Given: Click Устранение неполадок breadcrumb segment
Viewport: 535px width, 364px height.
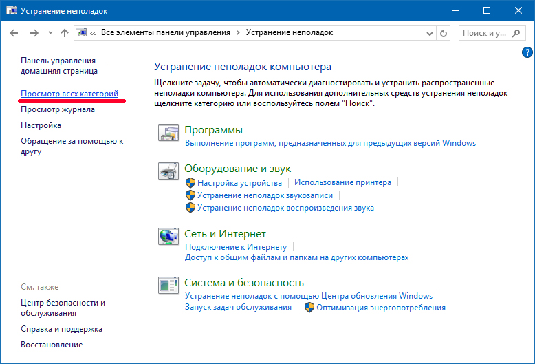Looking at the screenshot, I should point(290,32).
